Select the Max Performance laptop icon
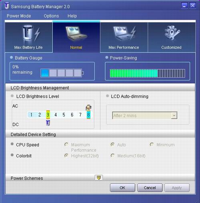 (124, 33)
